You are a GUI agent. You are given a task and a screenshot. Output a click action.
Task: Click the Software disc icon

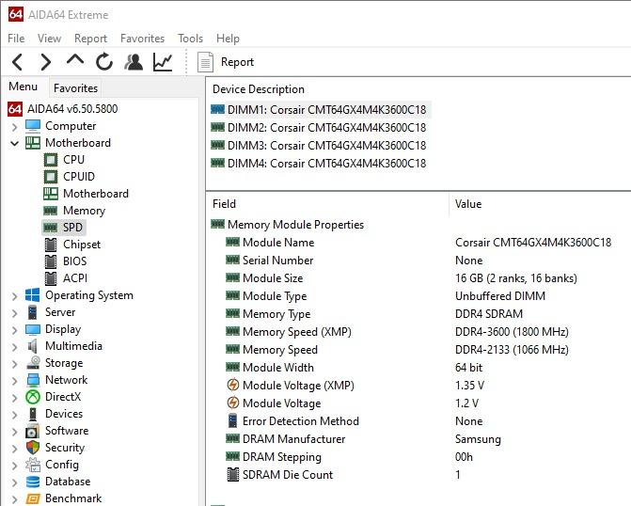(33, 431)
